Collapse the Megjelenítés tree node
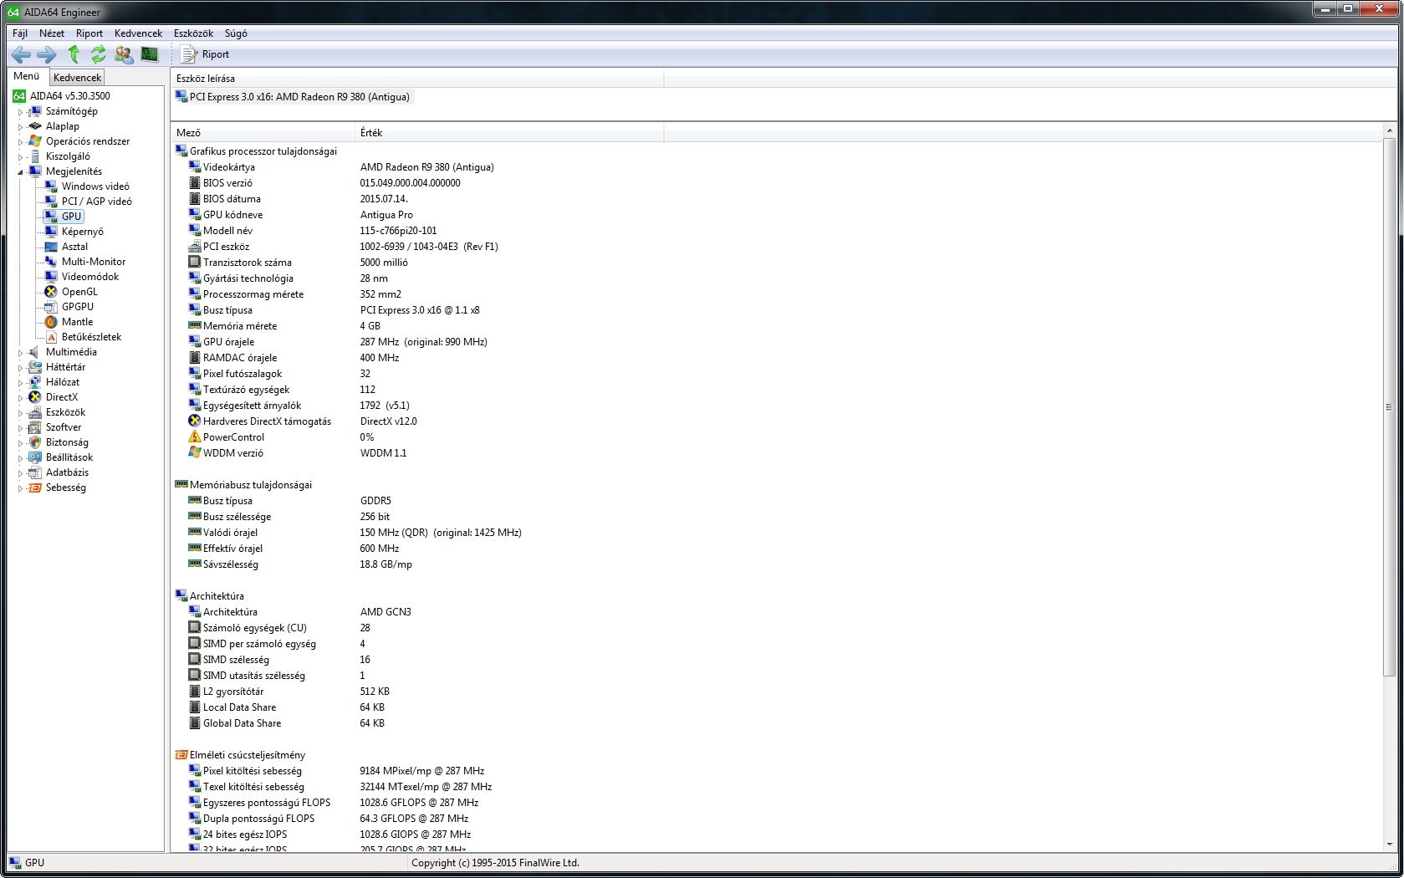1404x878 pixels. coord(21,171)
